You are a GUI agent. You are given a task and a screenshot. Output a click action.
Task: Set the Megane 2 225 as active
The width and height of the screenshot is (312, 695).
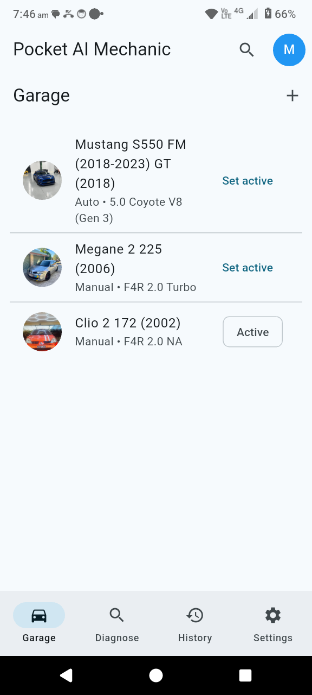tap(247, 267)
